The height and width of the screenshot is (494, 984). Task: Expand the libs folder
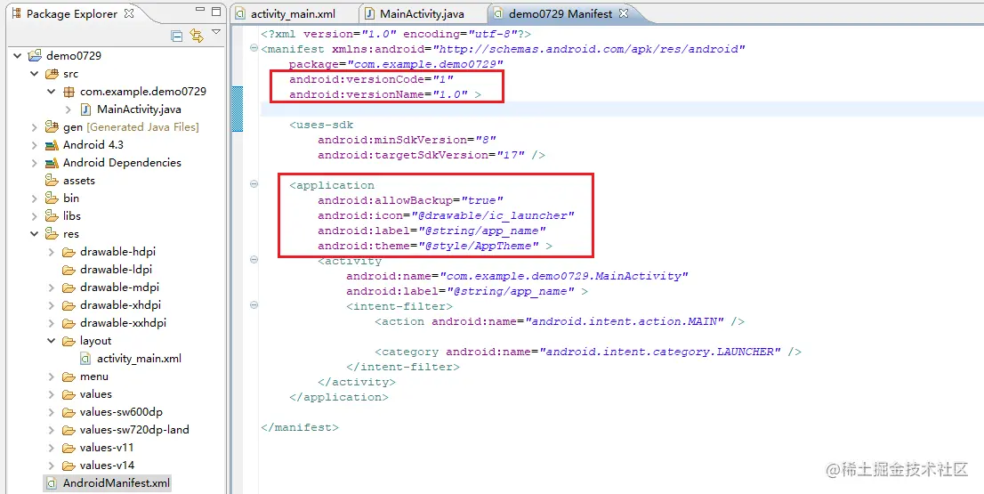click(35, 216)
